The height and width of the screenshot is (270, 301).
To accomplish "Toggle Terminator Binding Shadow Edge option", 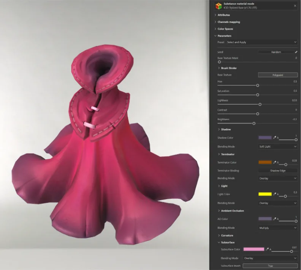I will tap(278, 170).
